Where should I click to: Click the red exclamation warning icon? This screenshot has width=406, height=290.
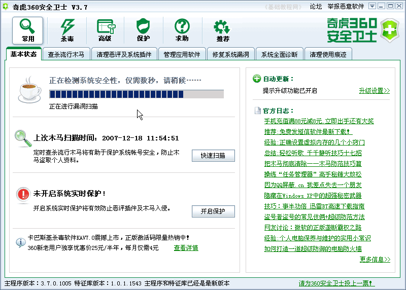click(23, 194)
